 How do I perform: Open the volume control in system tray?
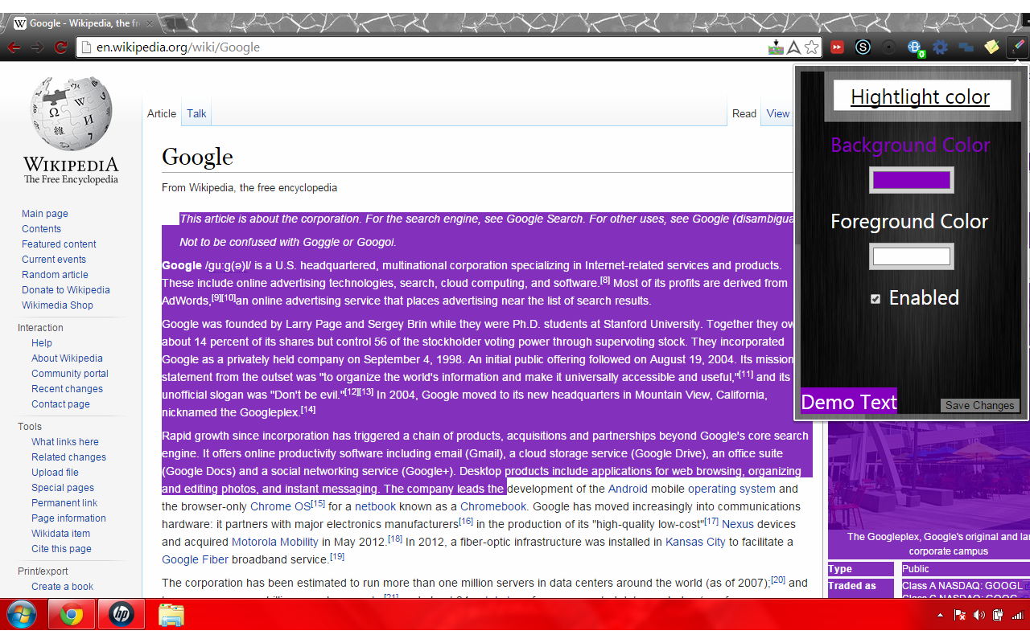pyautogui.click(x=978, y=616)
